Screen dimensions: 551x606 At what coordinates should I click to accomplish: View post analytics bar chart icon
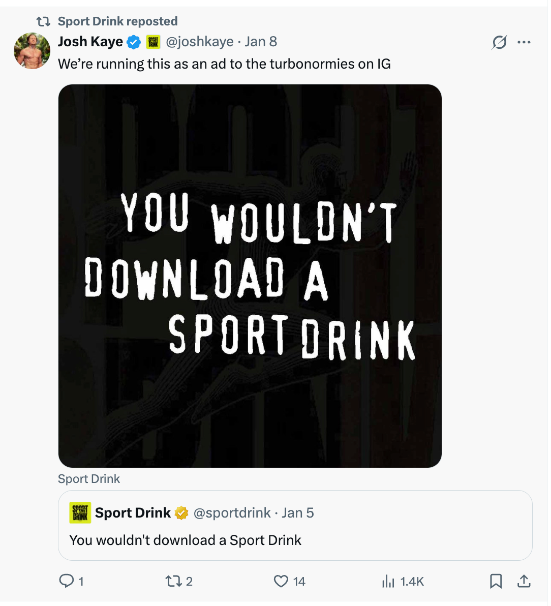coord(388,581)
